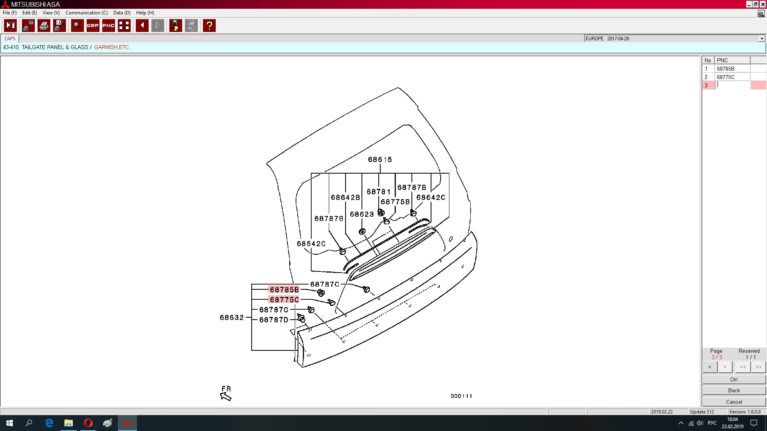
Task: Click the save floppy disk icon
Action: (x=175, y=26)
